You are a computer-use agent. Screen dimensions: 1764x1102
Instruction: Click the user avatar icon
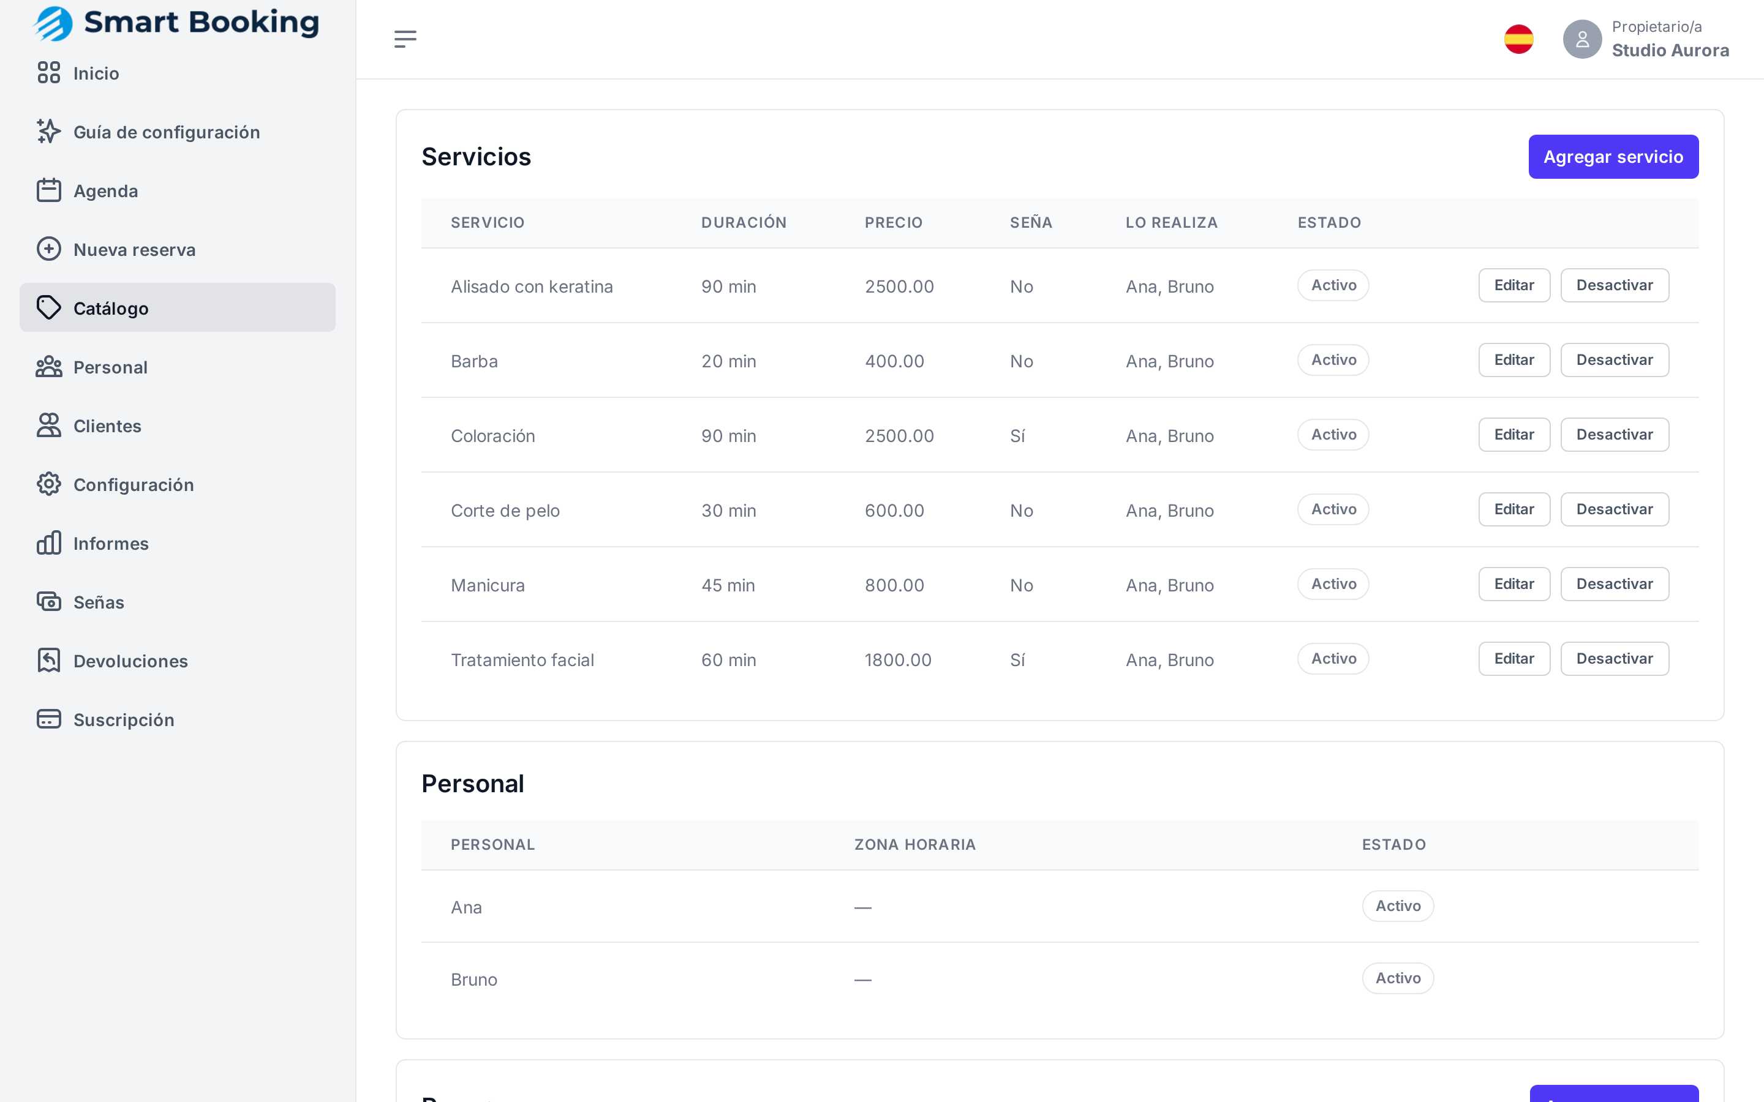1583,39
